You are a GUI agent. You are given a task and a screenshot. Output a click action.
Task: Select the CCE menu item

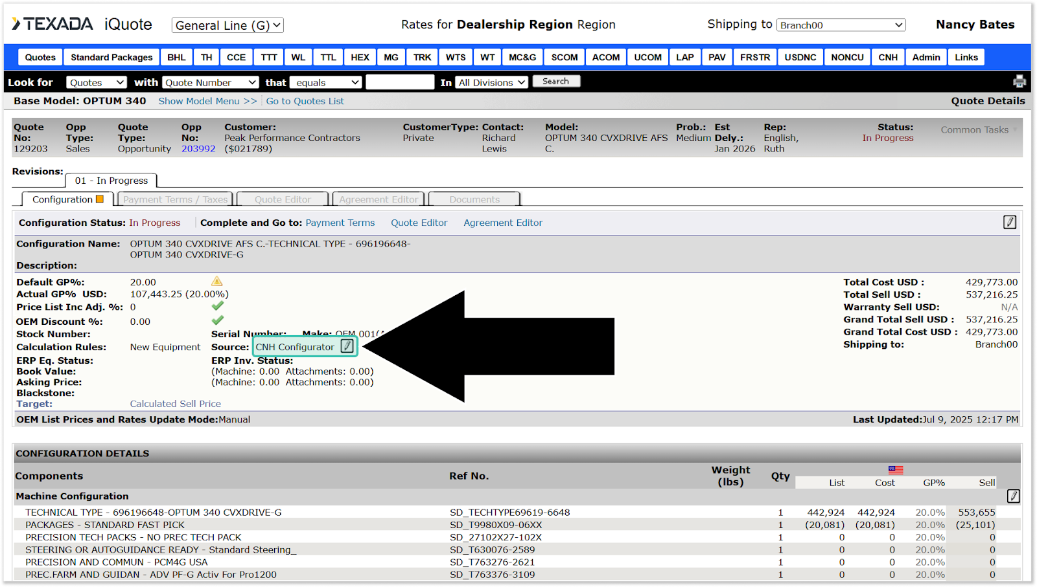tap(237, 57)
